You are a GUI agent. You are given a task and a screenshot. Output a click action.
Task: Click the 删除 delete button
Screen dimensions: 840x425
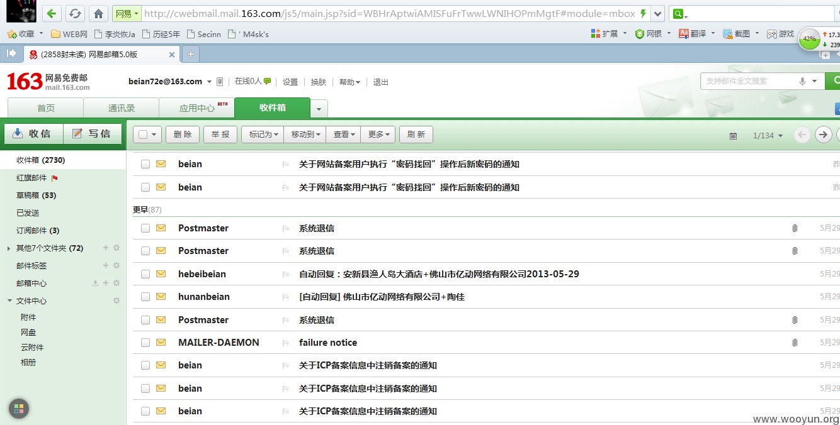click(x=183, y=135)
